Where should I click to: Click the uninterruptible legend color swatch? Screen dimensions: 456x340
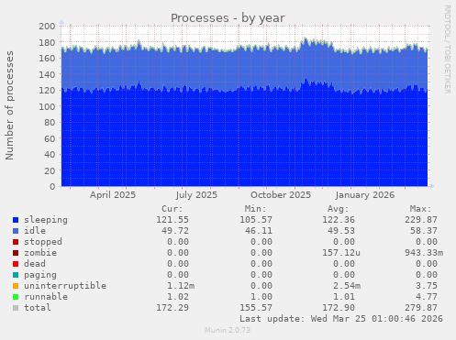[x=16, y=286]
